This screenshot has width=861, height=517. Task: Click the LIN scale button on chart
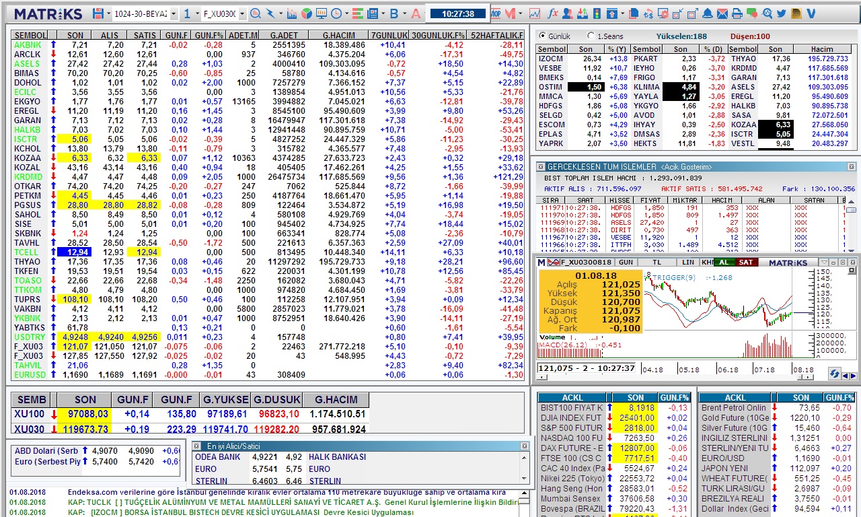click(x=688, y=262)
